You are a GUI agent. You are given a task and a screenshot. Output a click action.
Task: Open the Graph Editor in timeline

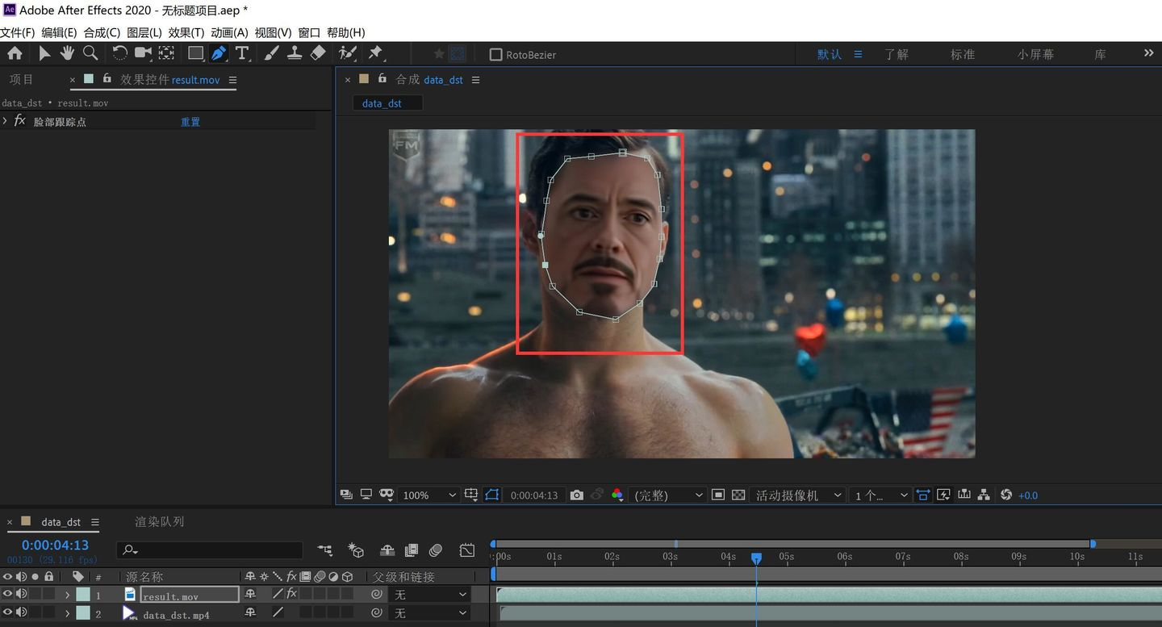click(467, 550)
